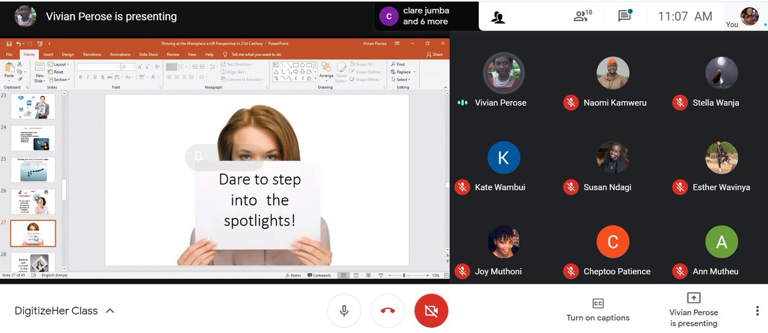The height and width of the screenshot is (333, 768).
Task: Open the Help ribbon tab
Action: pyautogui.click(x=209, y=54)
